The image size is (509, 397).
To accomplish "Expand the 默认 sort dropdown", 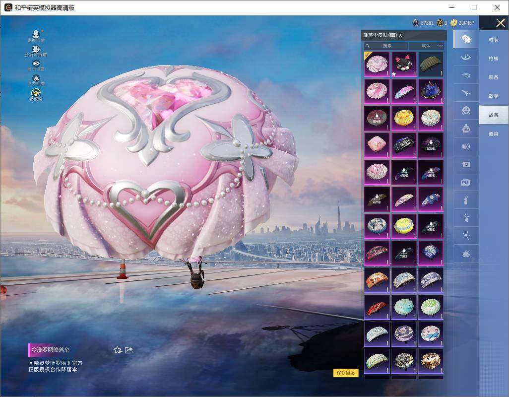I will click(426, 46).
